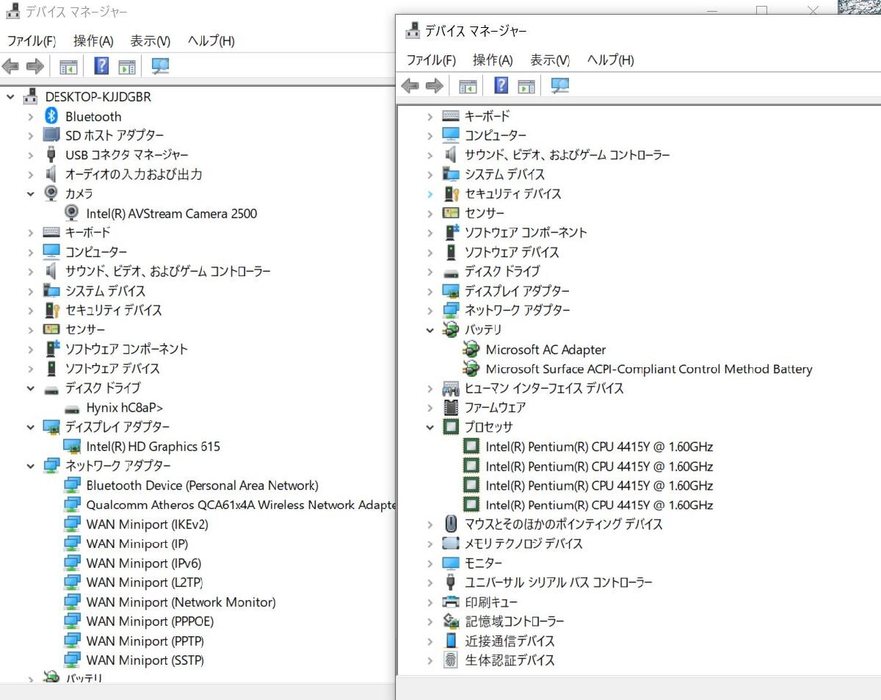This screenshot has width=881, height=700.
Task: Click 生体認証デバイス fingerprint icon
Action: click(x=451, y=660)
